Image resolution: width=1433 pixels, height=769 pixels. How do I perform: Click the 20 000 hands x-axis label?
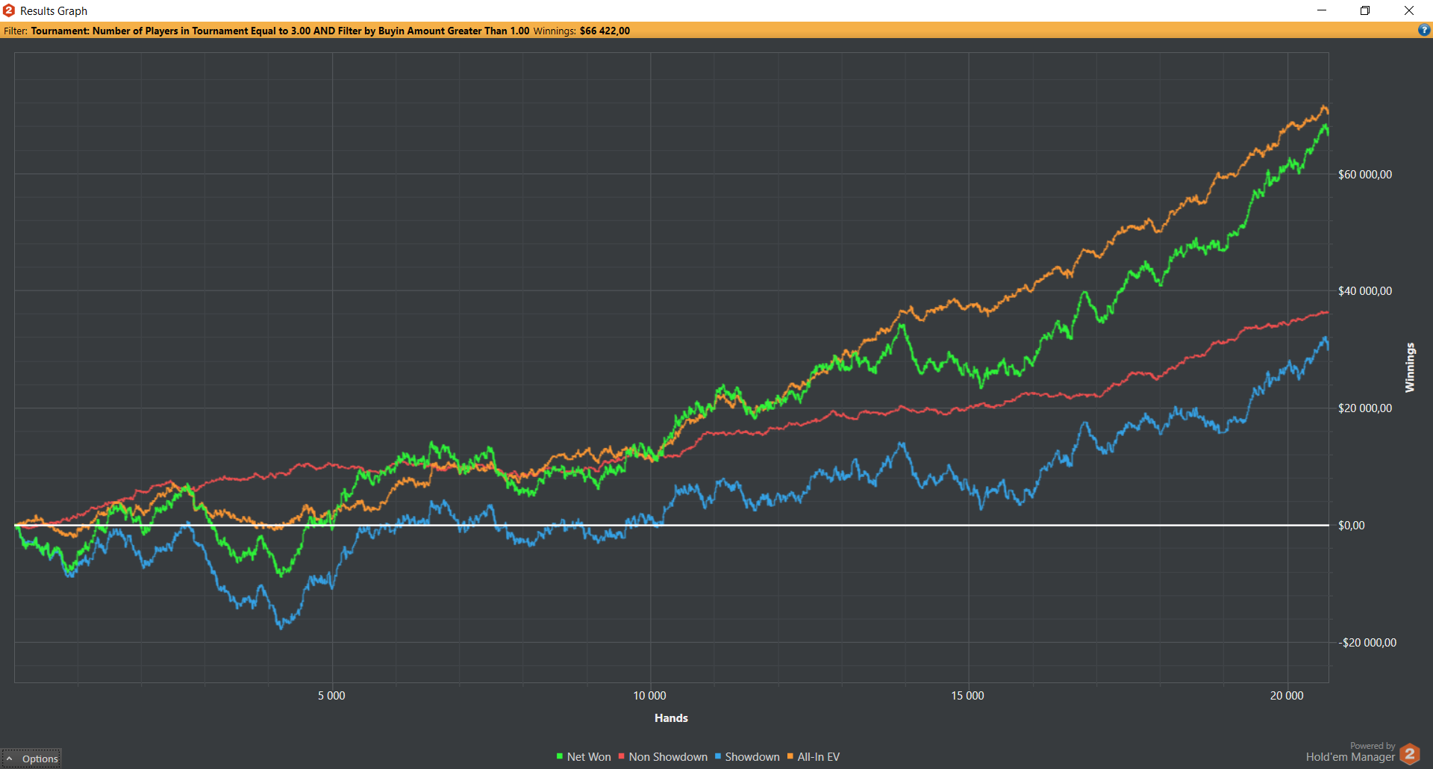(1287, 696)
